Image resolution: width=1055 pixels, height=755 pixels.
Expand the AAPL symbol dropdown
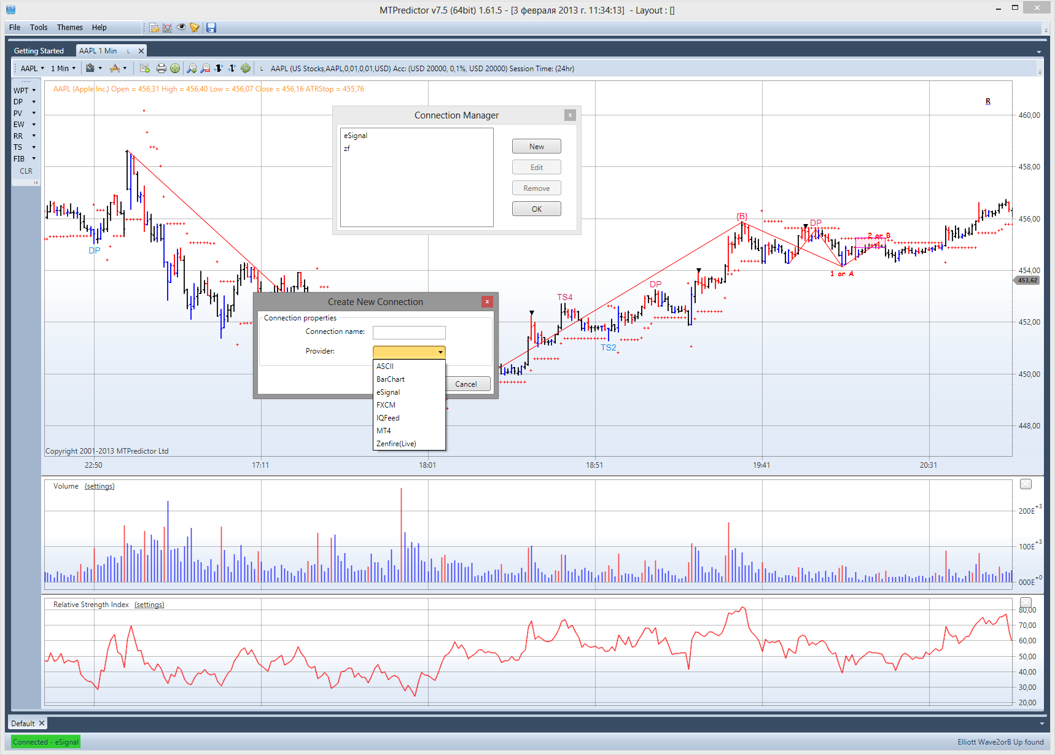42,68
